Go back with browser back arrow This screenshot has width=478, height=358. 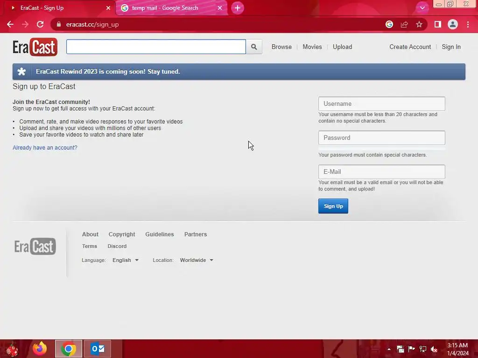pos(10,24)
